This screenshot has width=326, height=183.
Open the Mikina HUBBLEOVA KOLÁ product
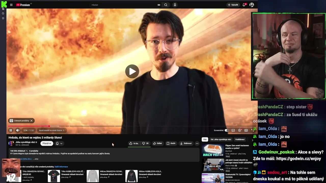[x=144, y=176]
